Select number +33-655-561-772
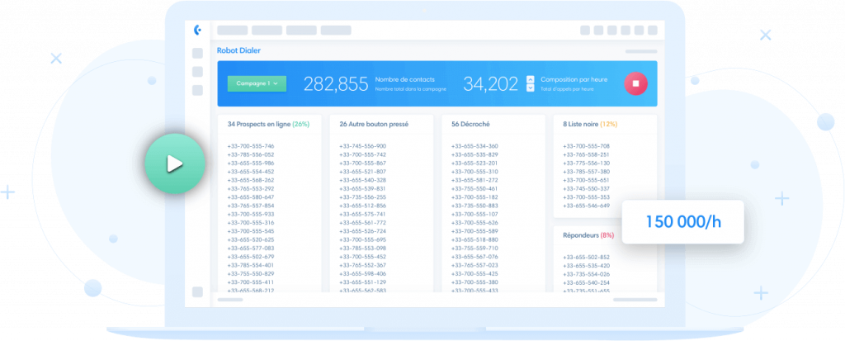Viewport: 845px width, 341px height. coord(363,223)
